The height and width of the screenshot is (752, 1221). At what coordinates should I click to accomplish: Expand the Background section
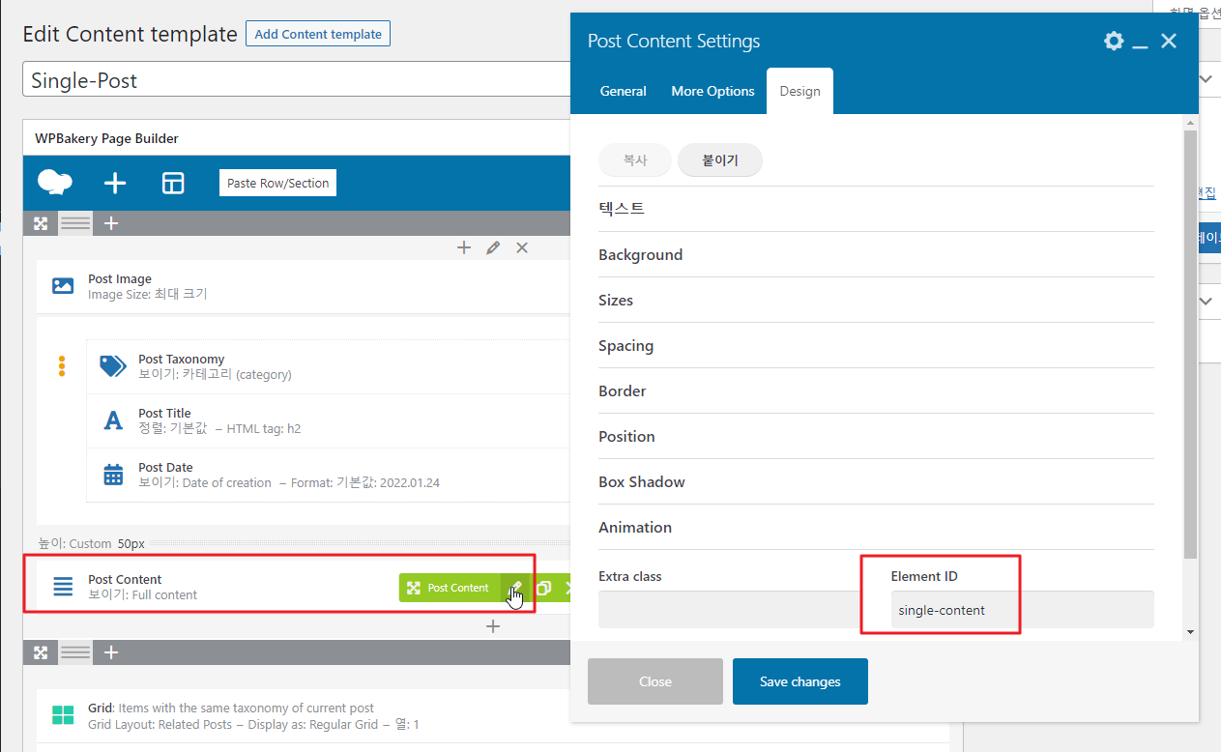pyautogui.click(x=876, y=254)
